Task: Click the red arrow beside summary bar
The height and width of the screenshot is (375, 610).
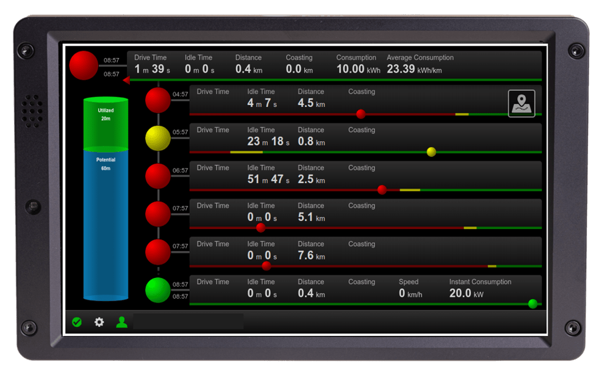Action: pyautogui.click(x=126, y=80)
